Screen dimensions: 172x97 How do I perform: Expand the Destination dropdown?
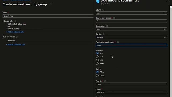click(x=131, y=29)
